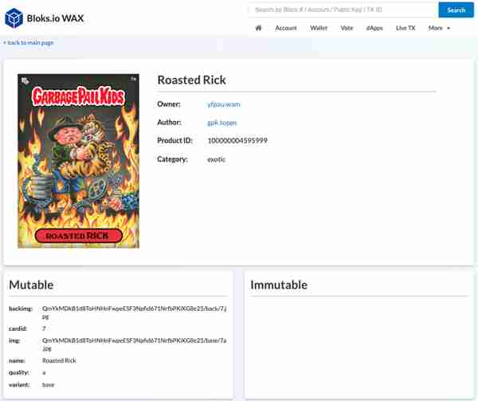This screenshot has height=401, width=478.
Task: Select the name value Roasted Rick
Action: pyautogui.click(x=59, y=360)
